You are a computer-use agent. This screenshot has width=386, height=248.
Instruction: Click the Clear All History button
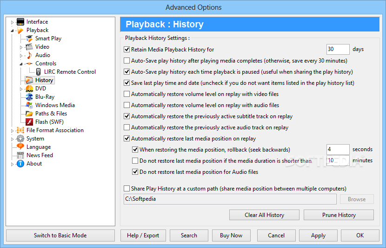(265, 215)
